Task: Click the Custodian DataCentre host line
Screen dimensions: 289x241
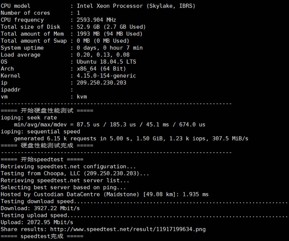Action: [x=105, y=194]
